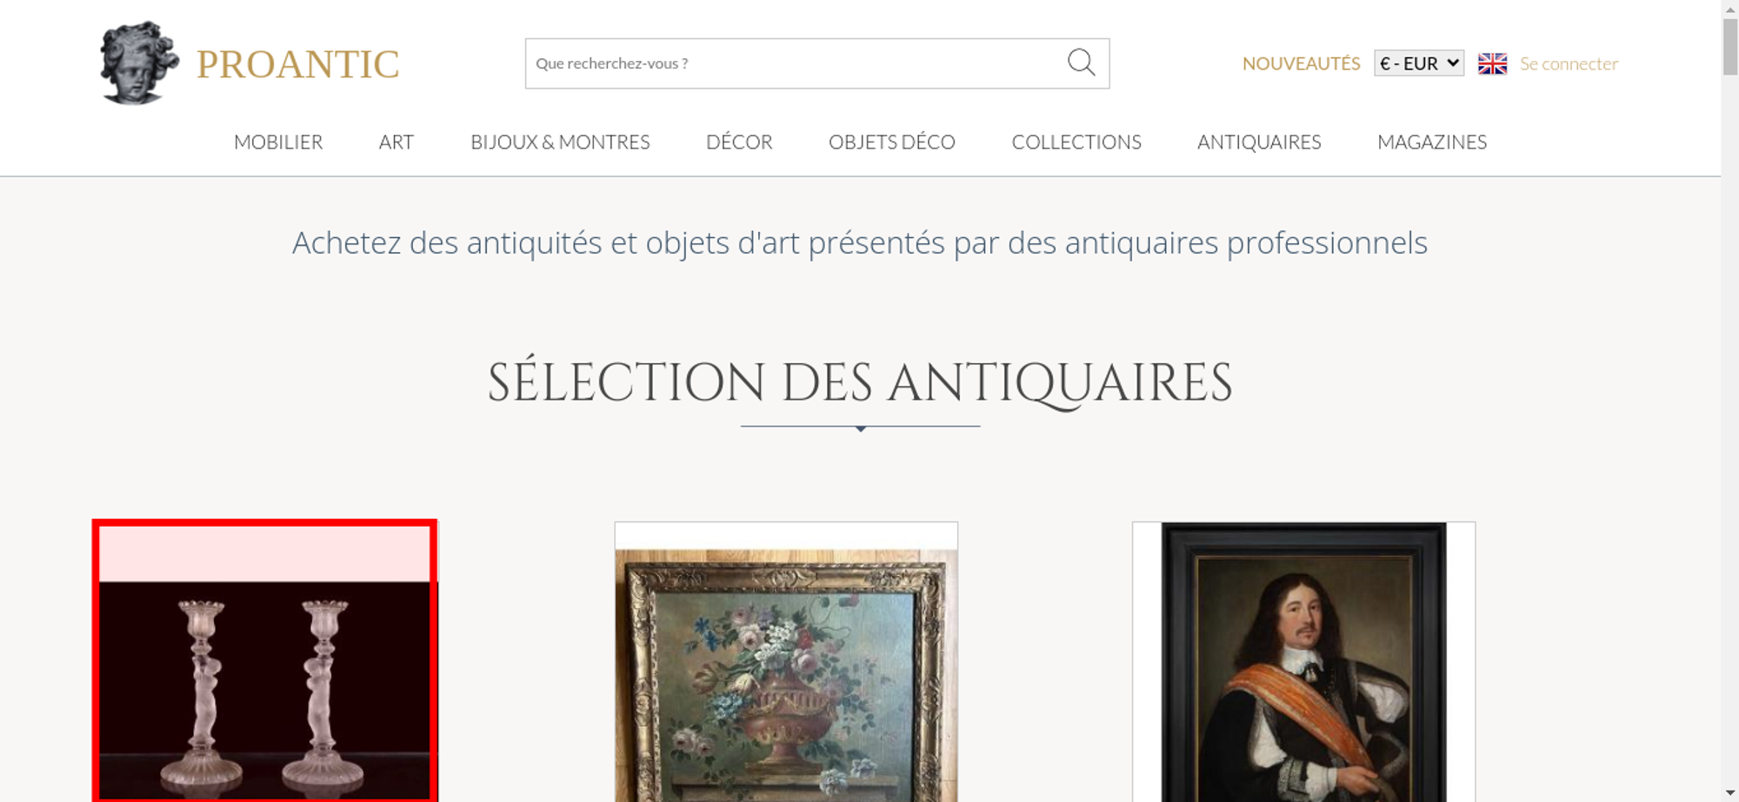This screenshot has width=1739, height=802.
Task: Click the UK flag language icon
Action: point(1492,63)
